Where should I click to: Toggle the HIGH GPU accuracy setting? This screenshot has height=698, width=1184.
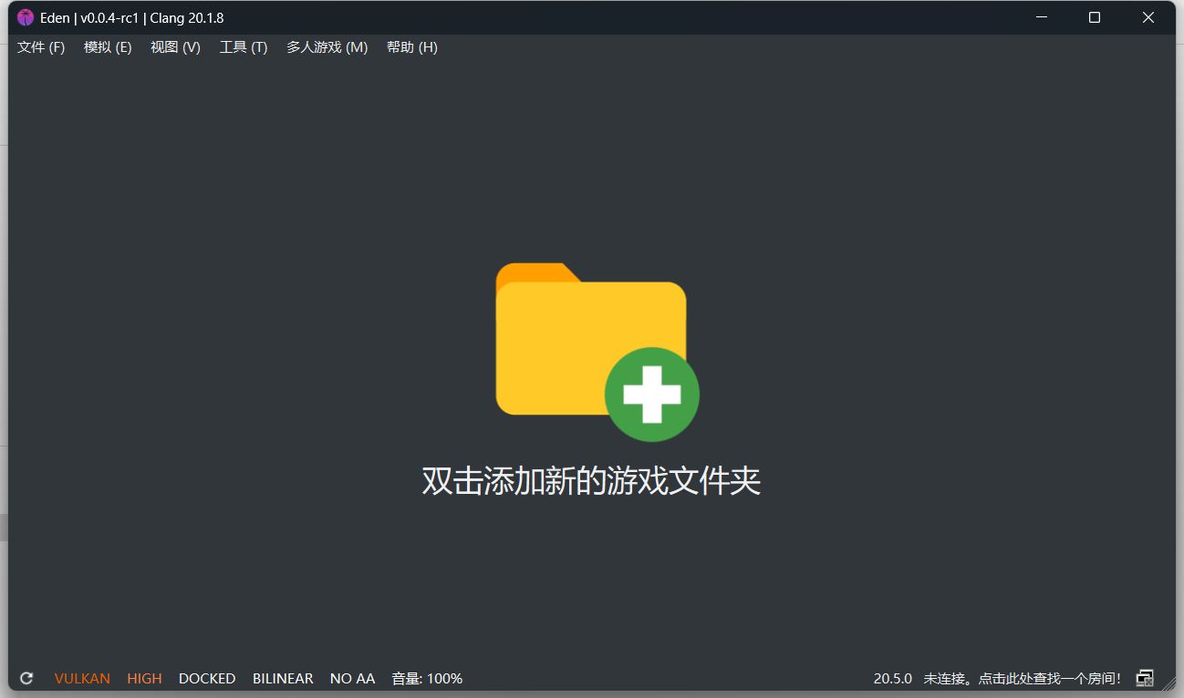click(144, 679)
